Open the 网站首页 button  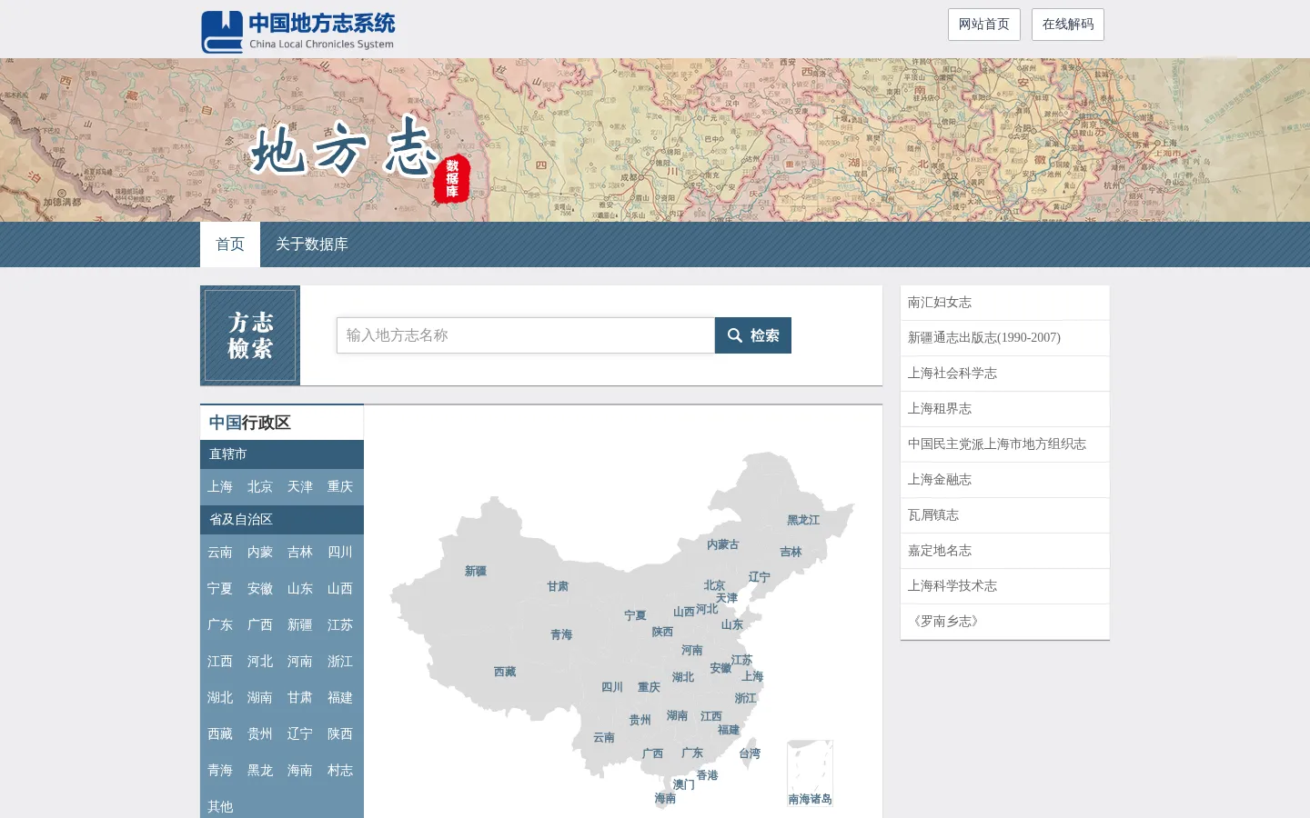coord(984,25)
